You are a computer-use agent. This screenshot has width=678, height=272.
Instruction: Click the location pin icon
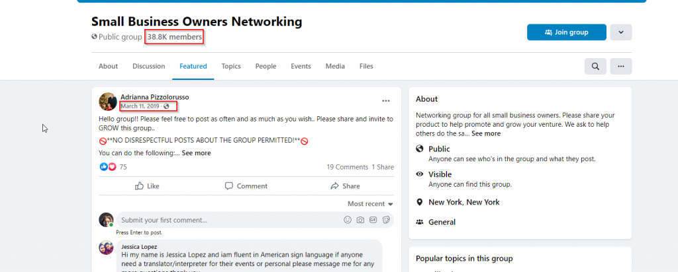[x=419, y=202]
